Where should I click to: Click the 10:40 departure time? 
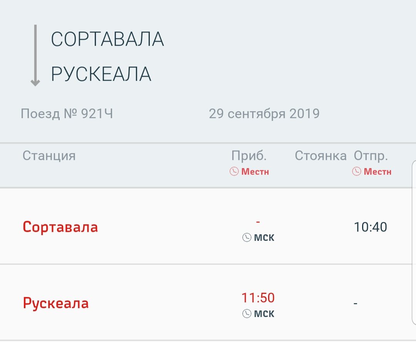pyautogui.click(x=371, y=227)
